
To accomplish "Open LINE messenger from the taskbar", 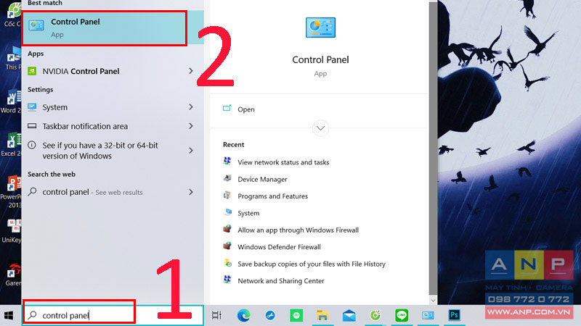I will 402,315.
